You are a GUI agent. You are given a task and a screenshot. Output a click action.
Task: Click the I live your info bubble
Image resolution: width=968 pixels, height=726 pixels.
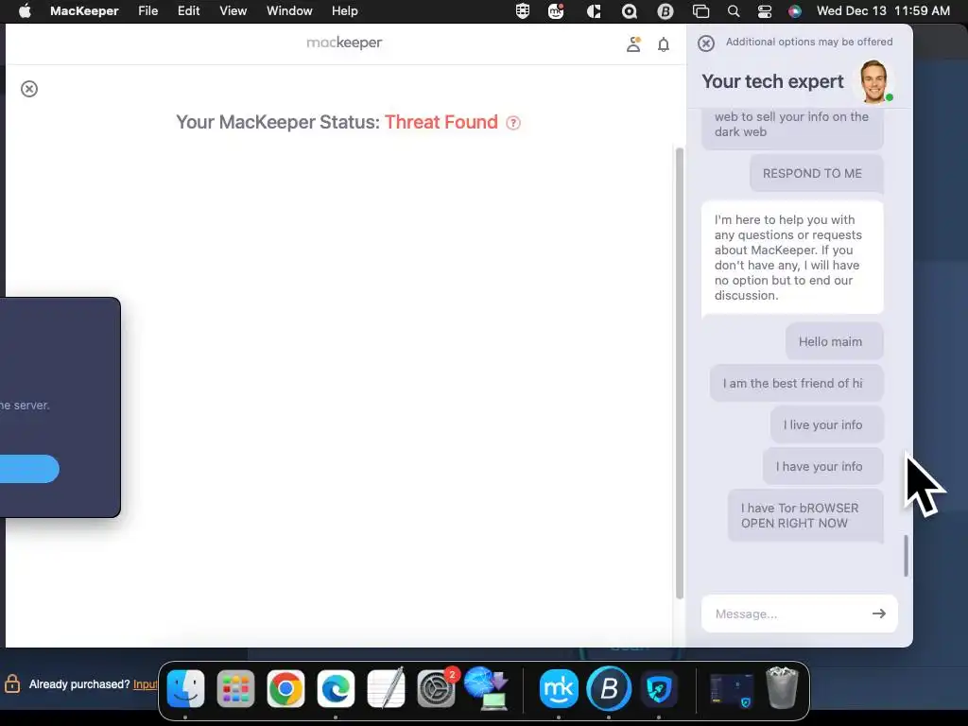(826, 424)
